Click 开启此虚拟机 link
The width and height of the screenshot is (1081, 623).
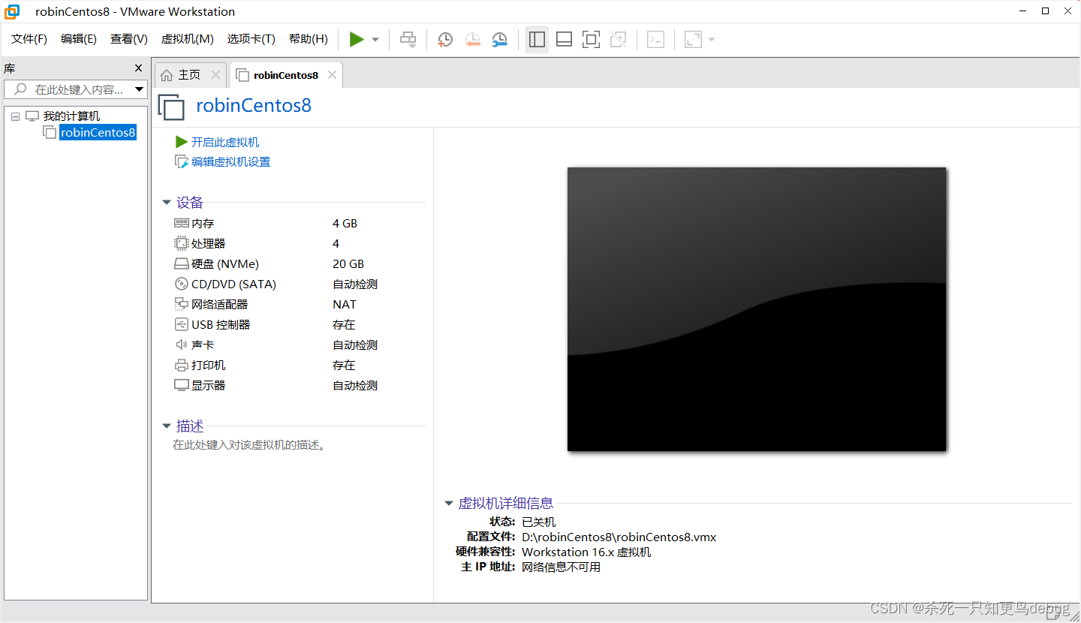225,142
